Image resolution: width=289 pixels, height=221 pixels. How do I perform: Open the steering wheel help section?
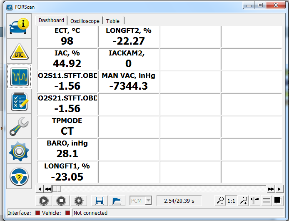19,177
